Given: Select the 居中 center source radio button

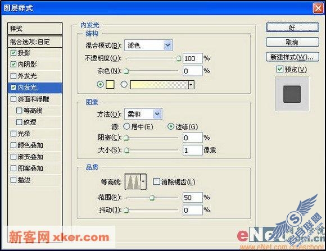Looking at the screenshot, I should tap(126, 126).
